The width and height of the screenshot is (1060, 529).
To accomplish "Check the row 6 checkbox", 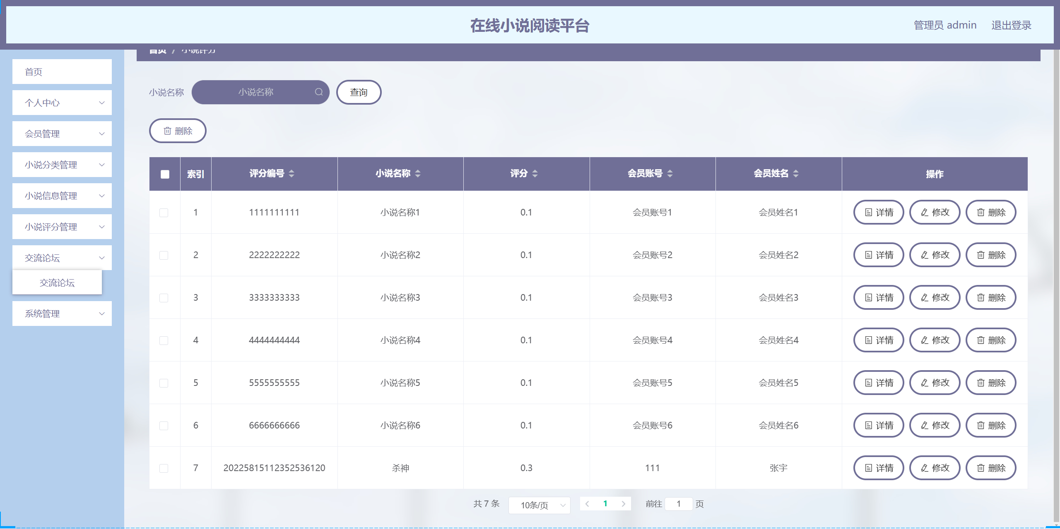I will point(164,426).
